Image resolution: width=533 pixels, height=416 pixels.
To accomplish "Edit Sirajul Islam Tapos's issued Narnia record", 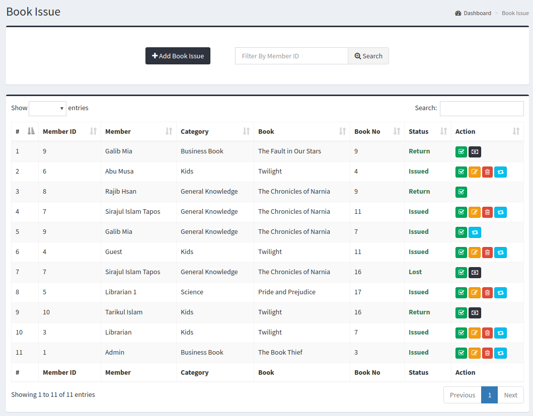I will pos(474,212).
